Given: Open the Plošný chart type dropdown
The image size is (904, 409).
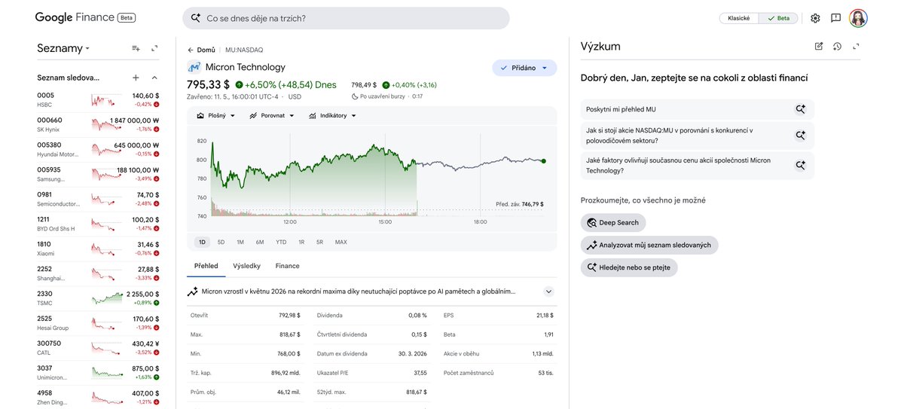Looking at the screenshot, I should click(x=215, y=115).
